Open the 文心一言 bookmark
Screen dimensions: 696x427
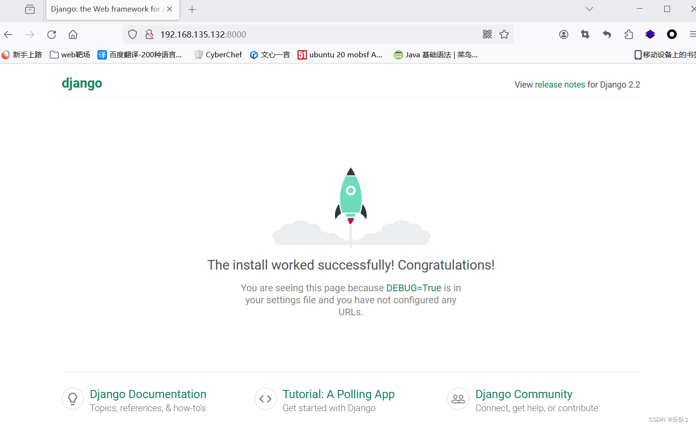[x=270, y=55]
